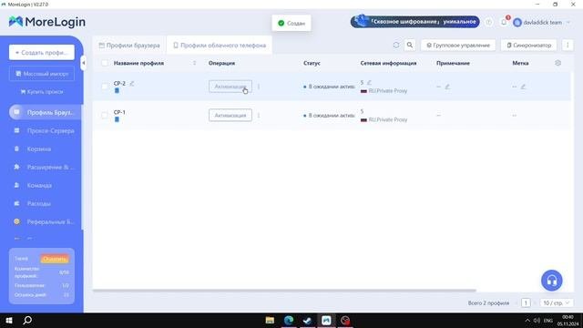
Task: Open Microsoft Edge from taskbar
Action: (289, 320)
